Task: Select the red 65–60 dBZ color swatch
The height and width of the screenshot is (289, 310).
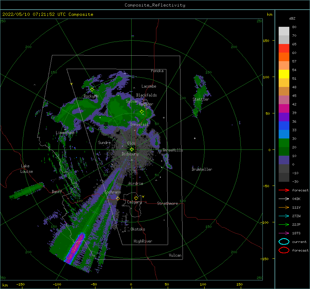Action: 284,48
